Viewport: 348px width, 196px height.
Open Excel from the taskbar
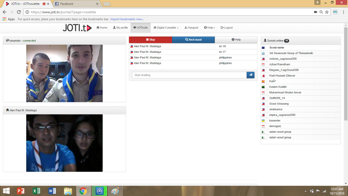[x=37, y=191]
